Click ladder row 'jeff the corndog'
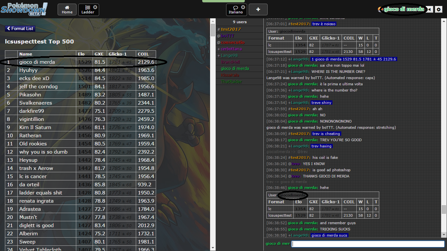The height and width of the screenshot is (251, 447). pyautogui.click(x=80, y=87)
